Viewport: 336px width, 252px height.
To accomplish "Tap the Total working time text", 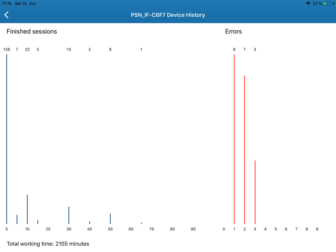I will tap(48, 244).
